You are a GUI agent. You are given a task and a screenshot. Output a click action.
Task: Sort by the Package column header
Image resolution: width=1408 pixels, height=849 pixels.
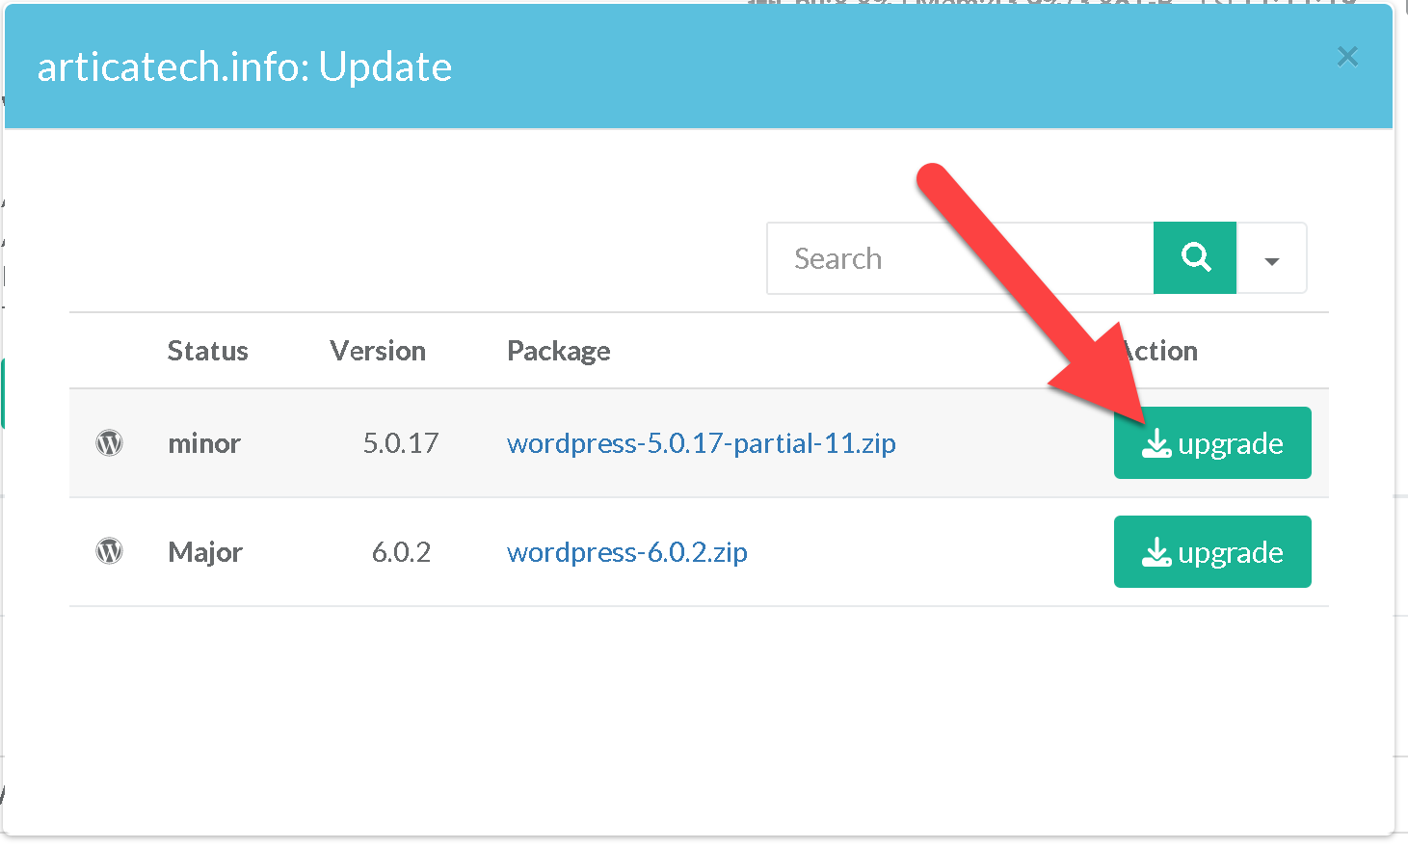[x=559, y=351]
